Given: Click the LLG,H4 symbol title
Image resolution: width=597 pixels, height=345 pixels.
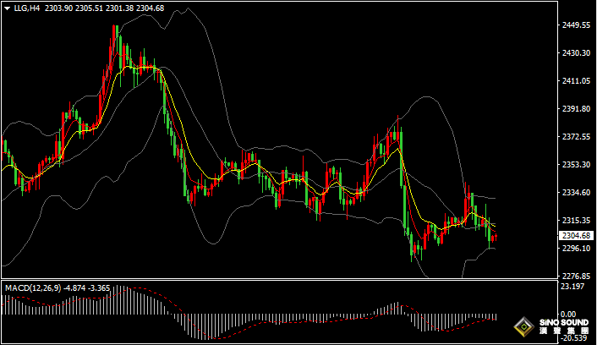Looking at the screenshot, I should pos(26,8).
